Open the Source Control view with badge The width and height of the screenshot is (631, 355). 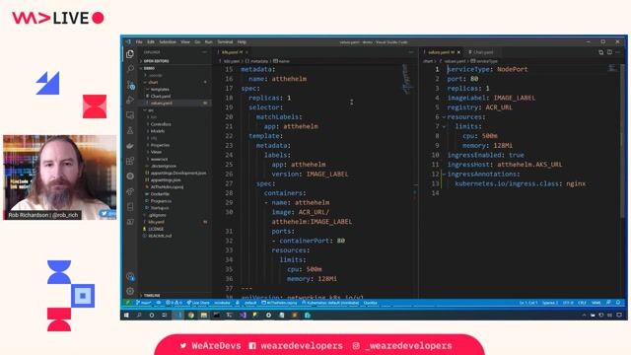(130, 85)
